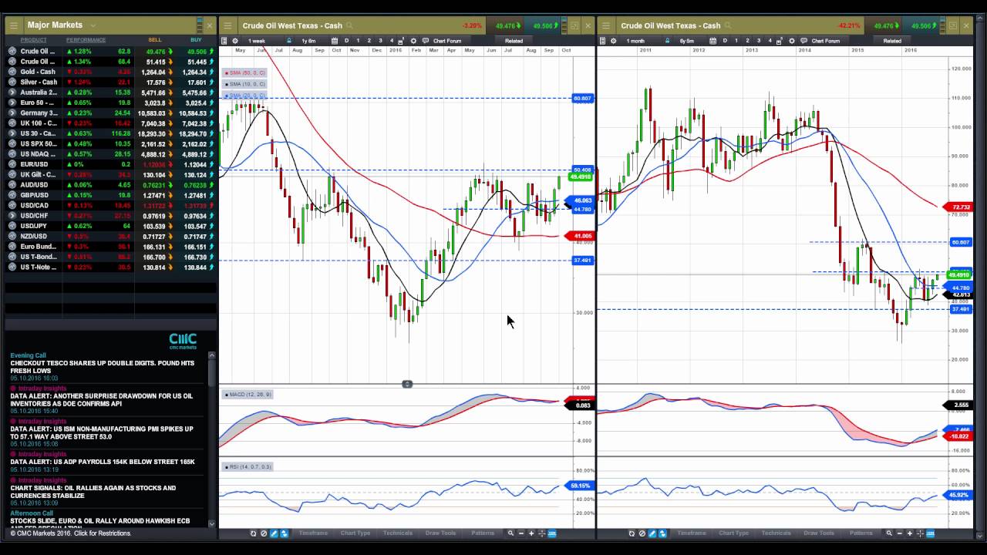Click the news feed vertical scrollbar
The height and width of the screenshot is (555, 987).
pyautogui.click(x=212, y=439)
